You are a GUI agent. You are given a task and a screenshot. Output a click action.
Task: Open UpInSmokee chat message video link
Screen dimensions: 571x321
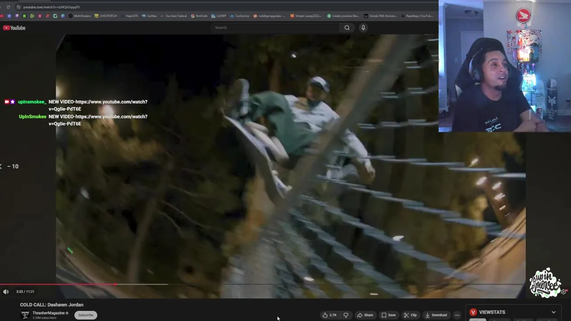pyautogui.click(x=98, y=120)
